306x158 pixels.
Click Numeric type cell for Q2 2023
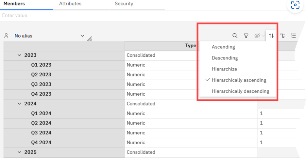136,75
